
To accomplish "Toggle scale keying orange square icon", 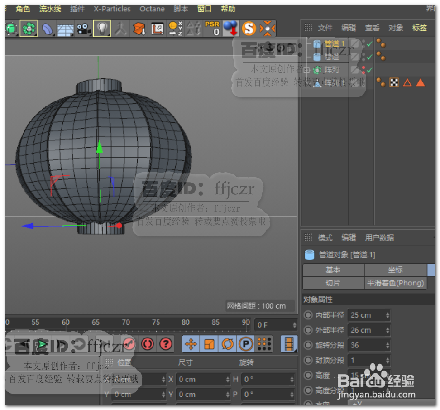I will point(209,344).
